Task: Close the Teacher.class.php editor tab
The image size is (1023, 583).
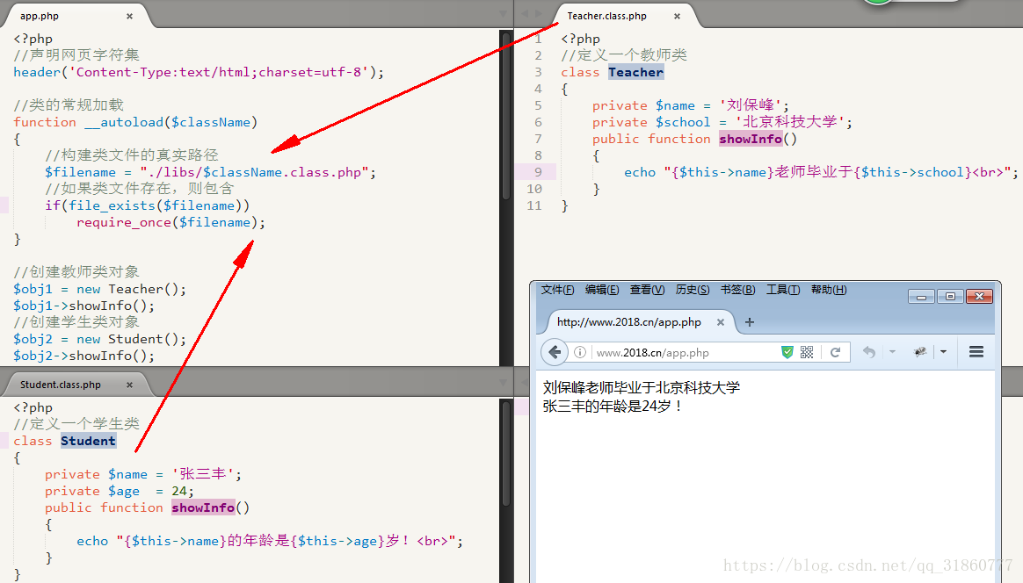Action: [678, 16]
